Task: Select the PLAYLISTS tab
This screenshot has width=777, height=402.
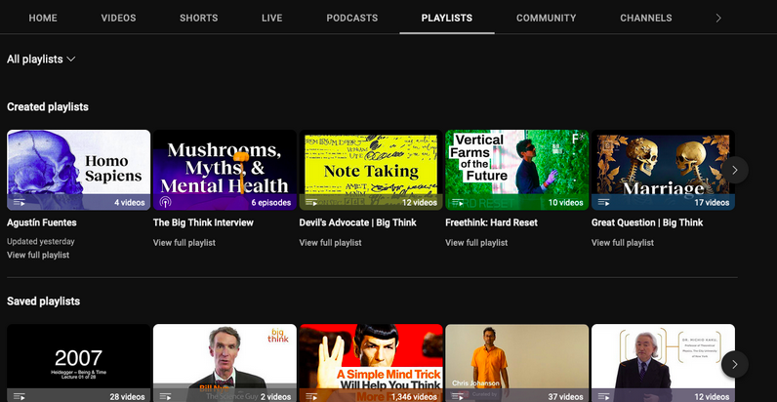Action: coord(447,18)
